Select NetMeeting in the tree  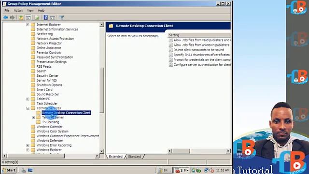pos(44,34)
